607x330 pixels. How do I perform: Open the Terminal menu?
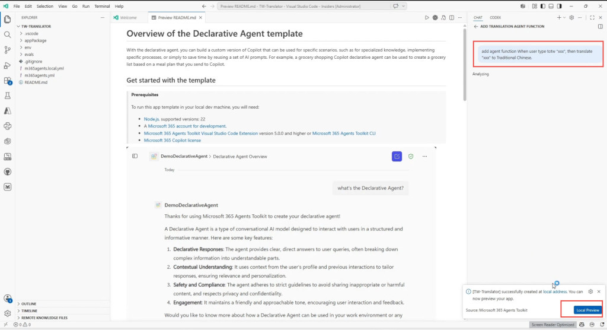(x=102, y=6)
